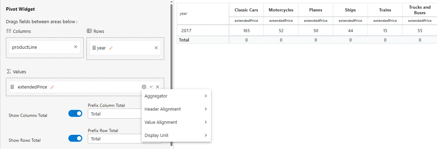This screenshot has width=437, height=149.
Task: Remove the year field from Rows
Action: (x=156, y=48)
